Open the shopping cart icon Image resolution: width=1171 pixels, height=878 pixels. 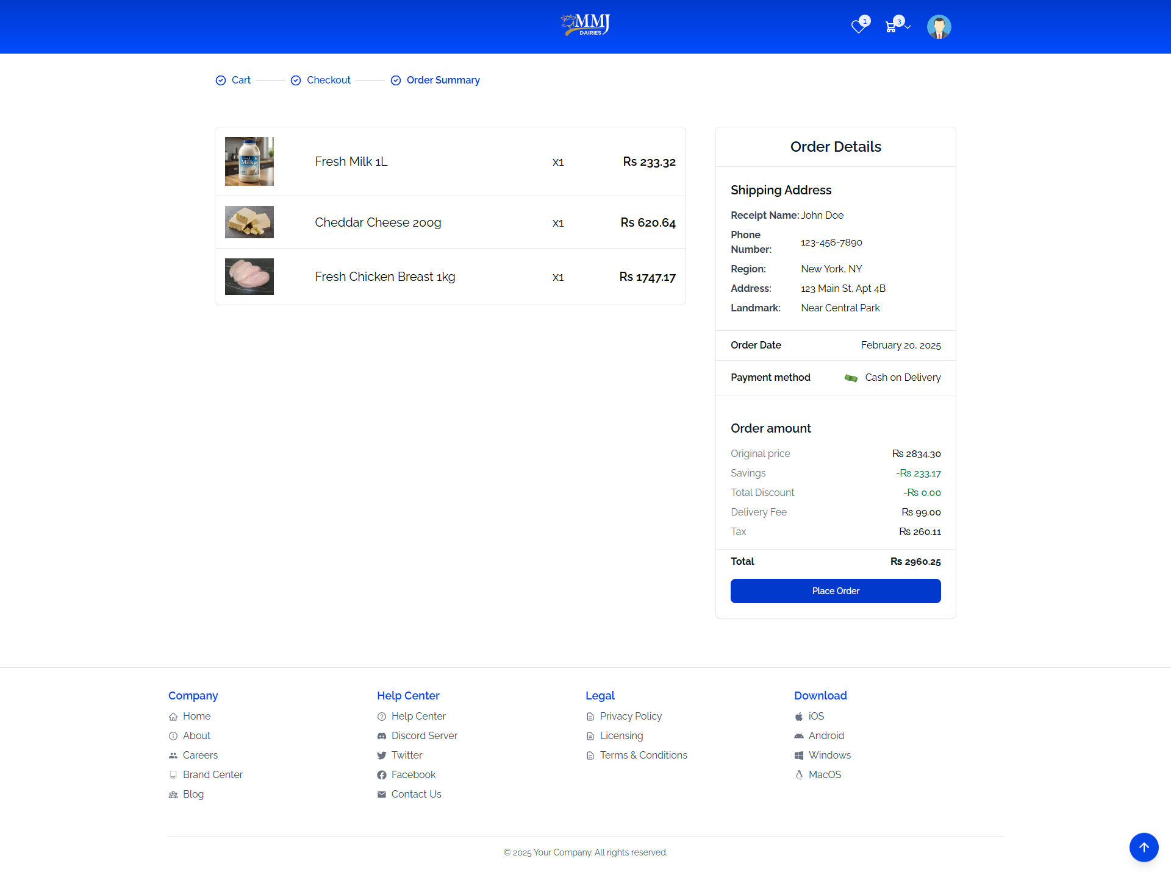pyautogui.click(x=891, y=27)
